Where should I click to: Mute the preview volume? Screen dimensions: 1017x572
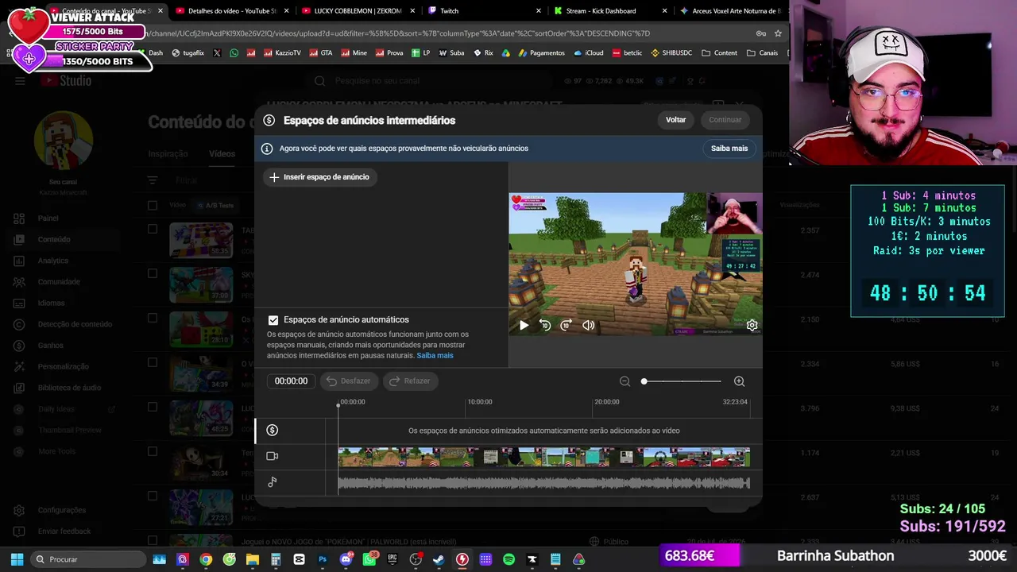coord(589,325)
